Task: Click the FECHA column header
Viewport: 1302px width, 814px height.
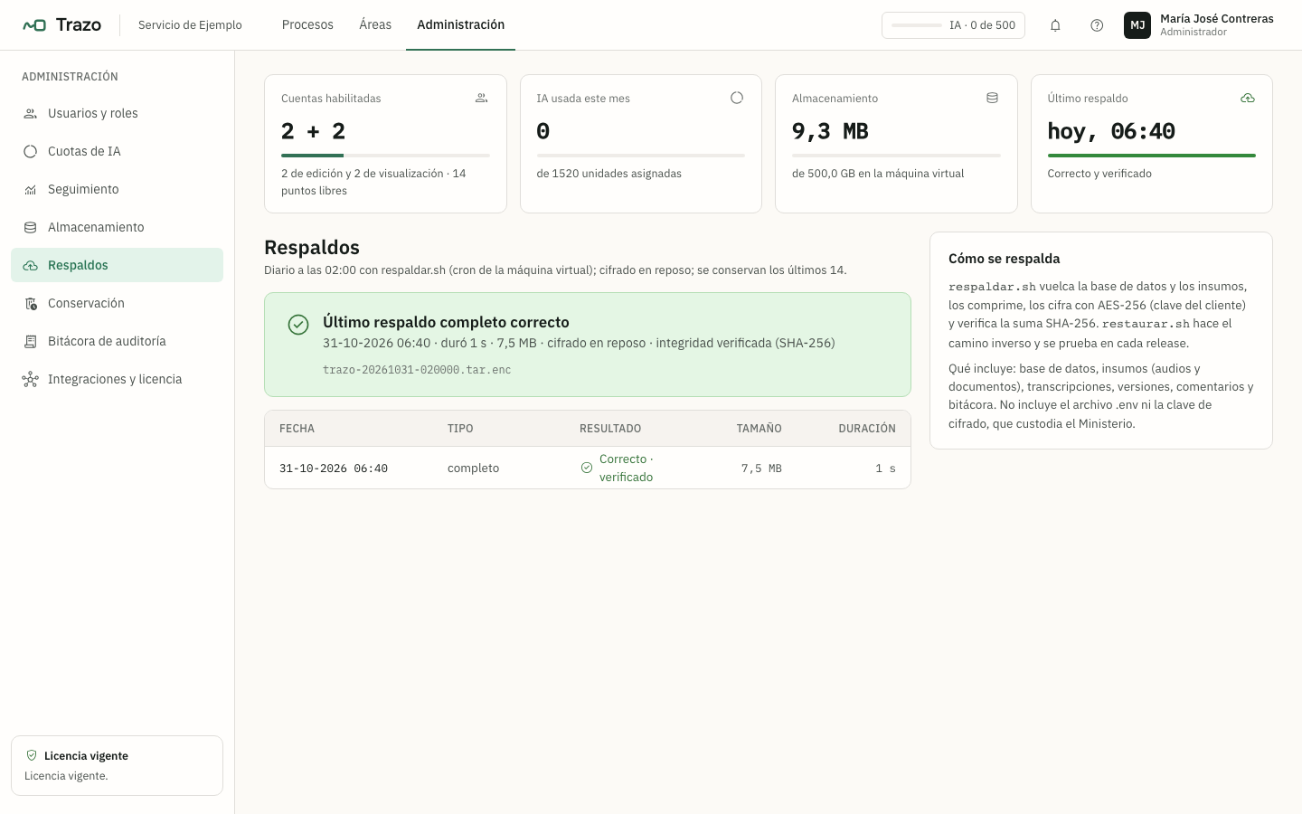Action: 297,429
